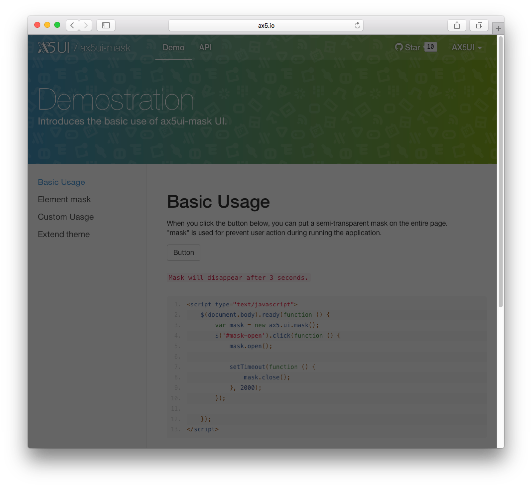Show the Safari sidebar

[106, 25]
